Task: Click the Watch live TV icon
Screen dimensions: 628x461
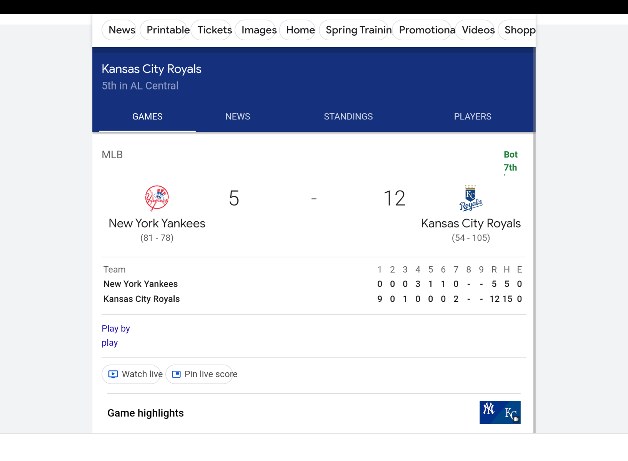Action: click(113, 374)
